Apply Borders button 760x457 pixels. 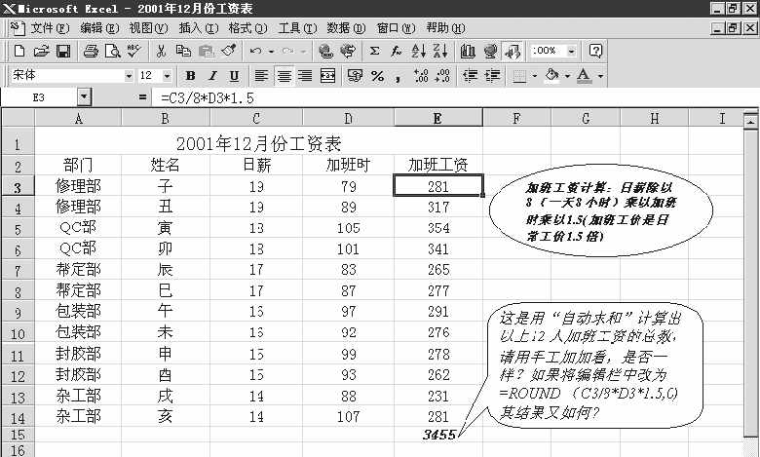click(519, 76)
